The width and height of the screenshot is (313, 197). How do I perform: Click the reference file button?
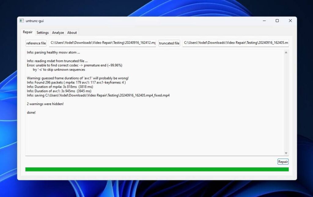point(36,43)
